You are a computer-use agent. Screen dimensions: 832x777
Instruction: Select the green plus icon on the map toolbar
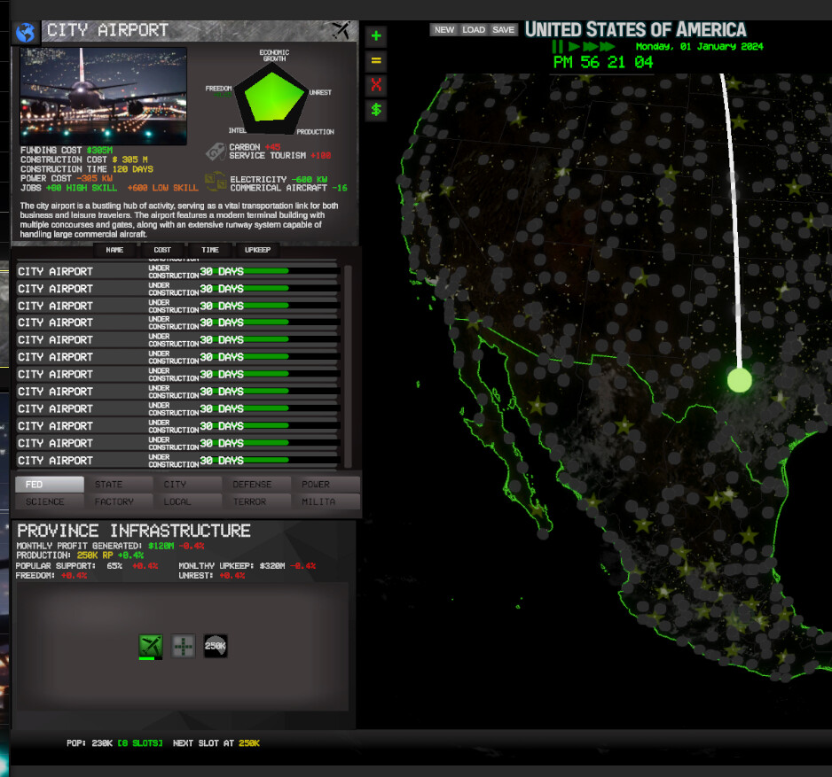click(375, 35)
